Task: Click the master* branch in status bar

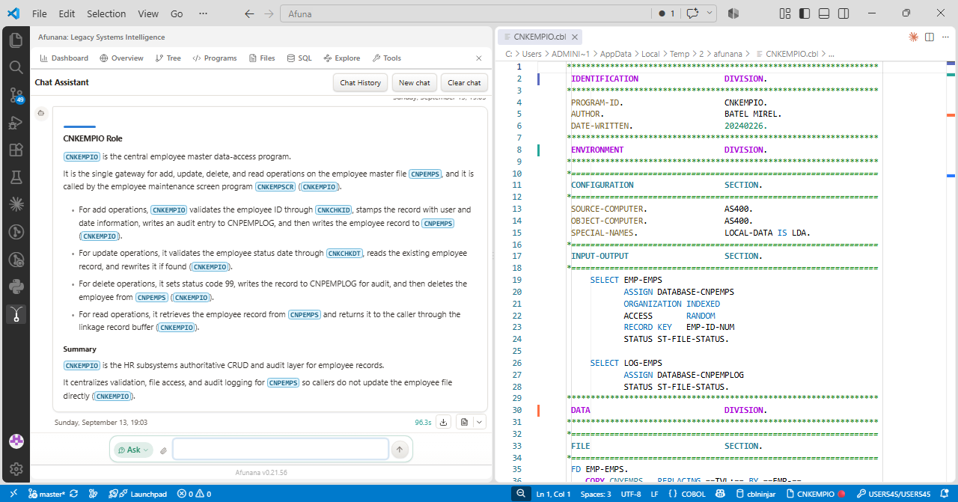Action: coord(46,494)
